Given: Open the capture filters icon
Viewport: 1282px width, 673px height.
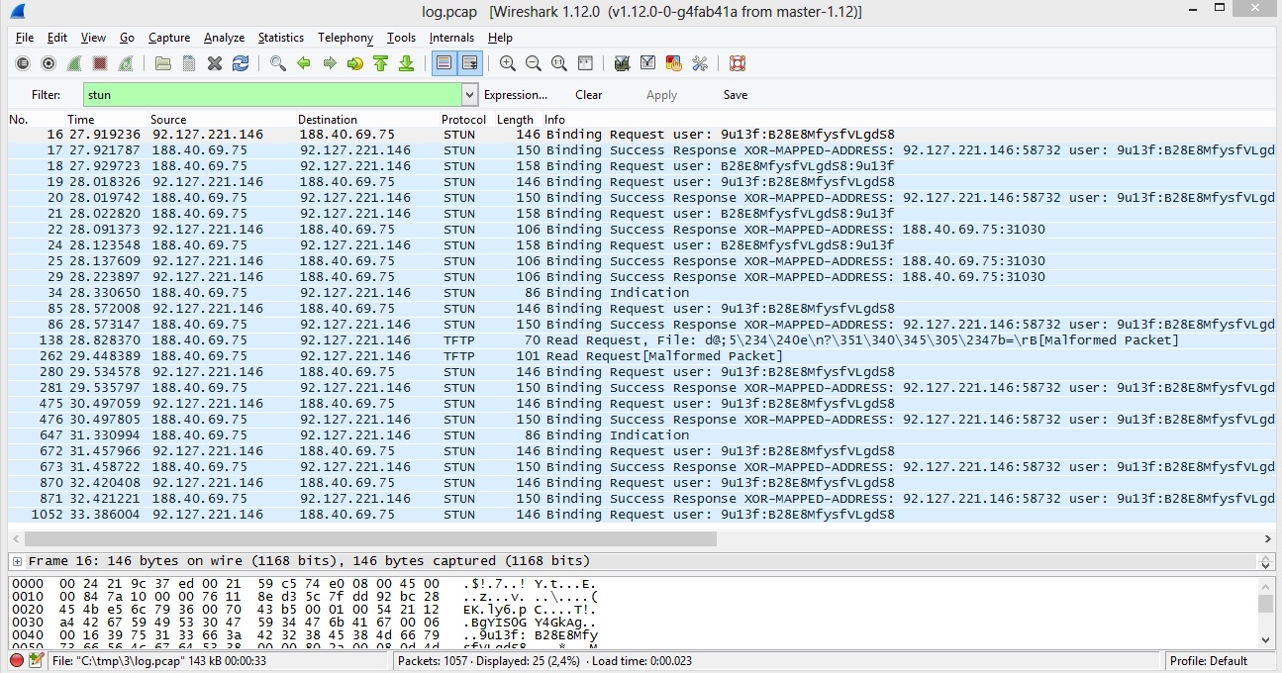Looking at the screenshot, I should (x=622, y=63).
